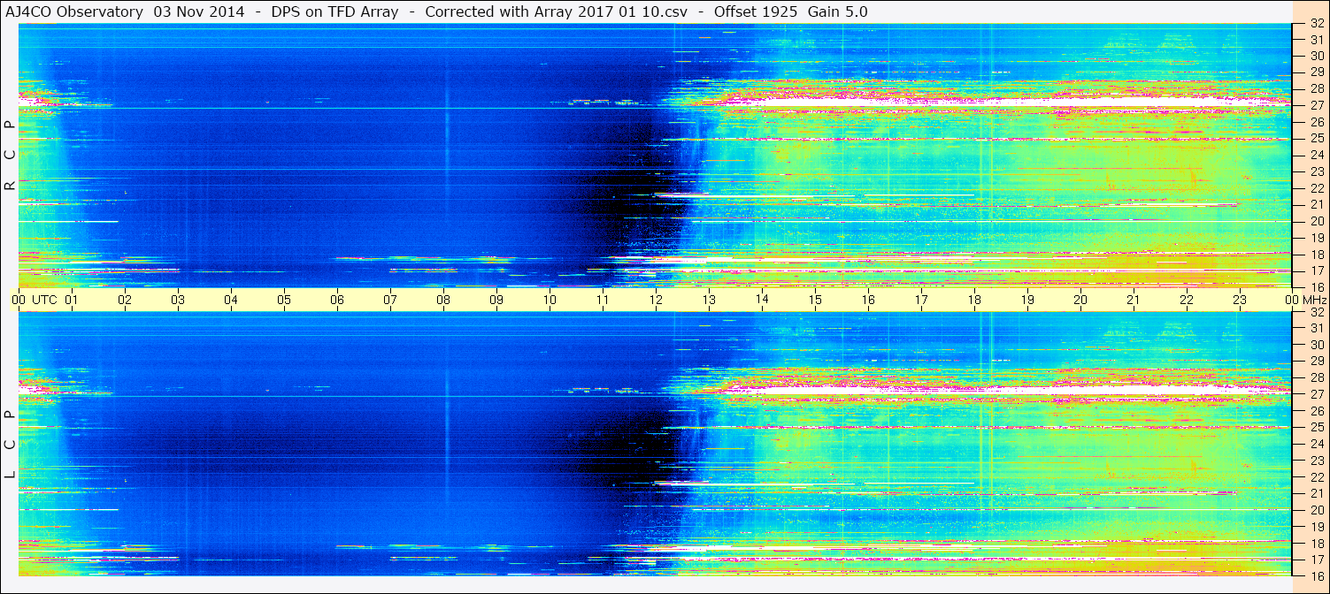Viewport: 1330px width, 594px height.
Task: Select the 05 hour marker on the time axis
Action: pos(284,301)
